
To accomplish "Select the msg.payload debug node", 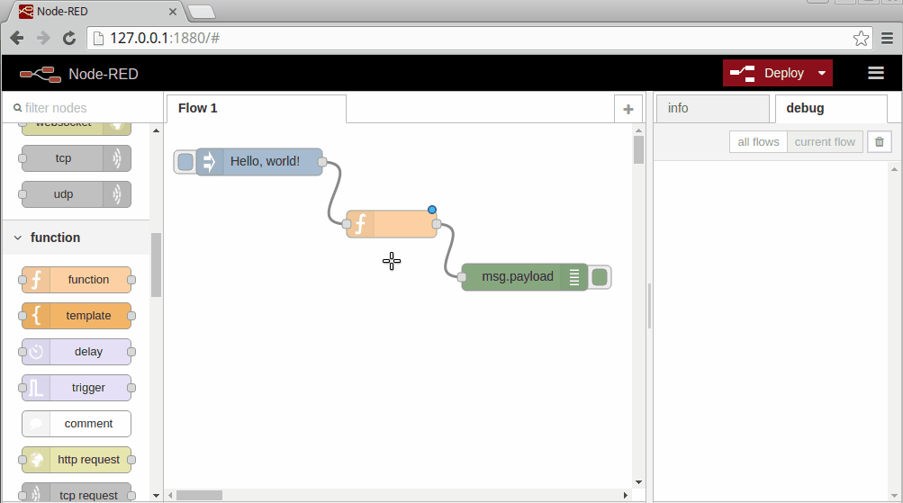I will (525, 277).
